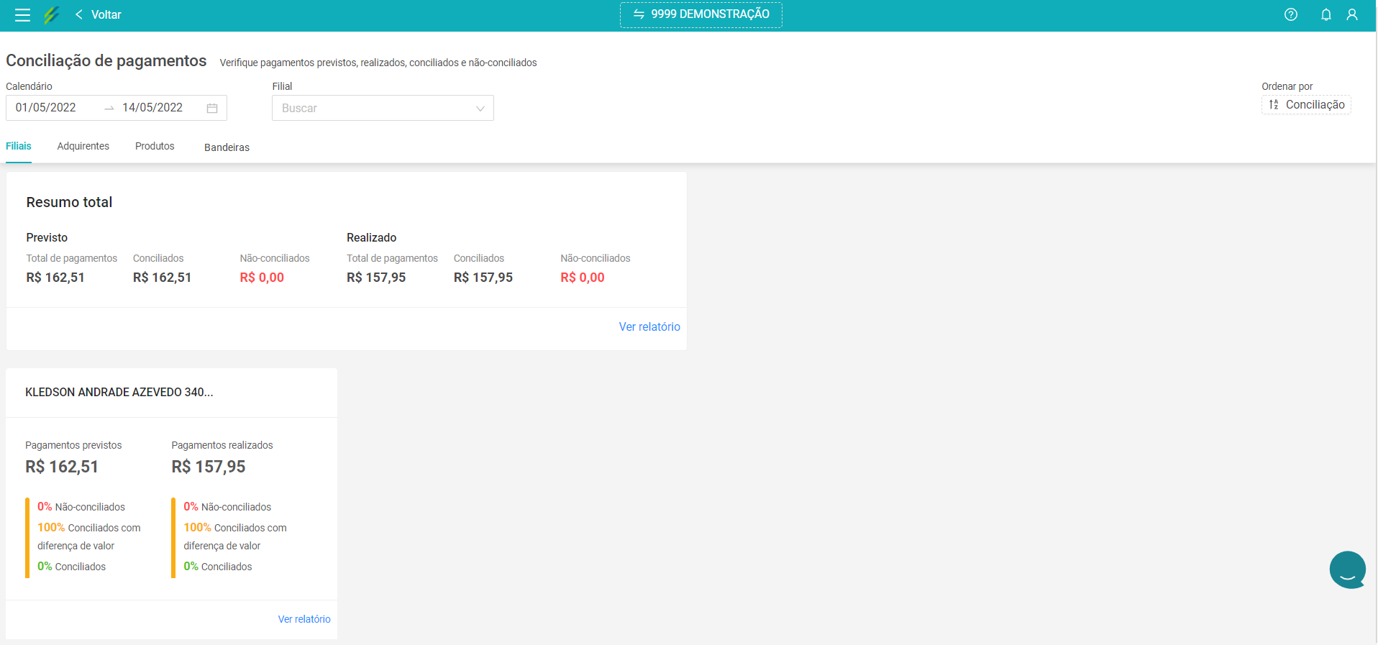Click the green lightning app logo

click(51, 15)
